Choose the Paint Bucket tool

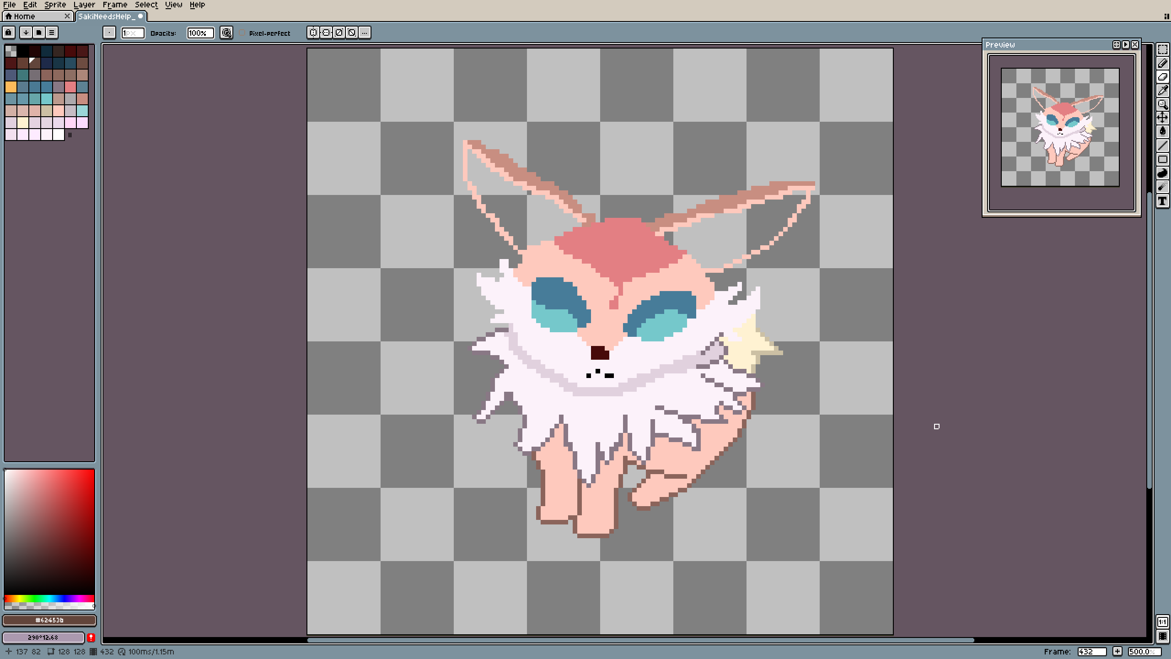[1162, 132]
